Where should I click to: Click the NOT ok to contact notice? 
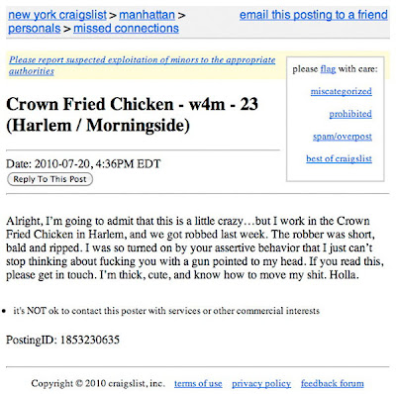point(166,311)
